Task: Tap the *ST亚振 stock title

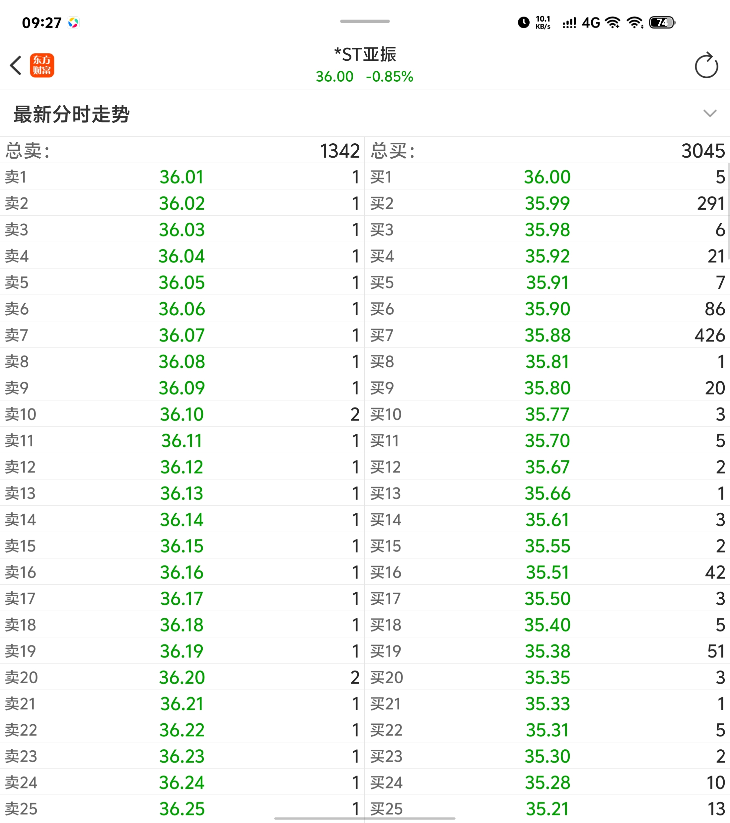Action: pos(365,54)
